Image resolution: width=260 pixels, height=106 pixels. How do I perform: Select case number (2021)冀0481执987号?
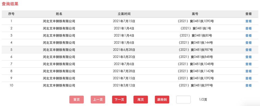(x=196, y=50)
